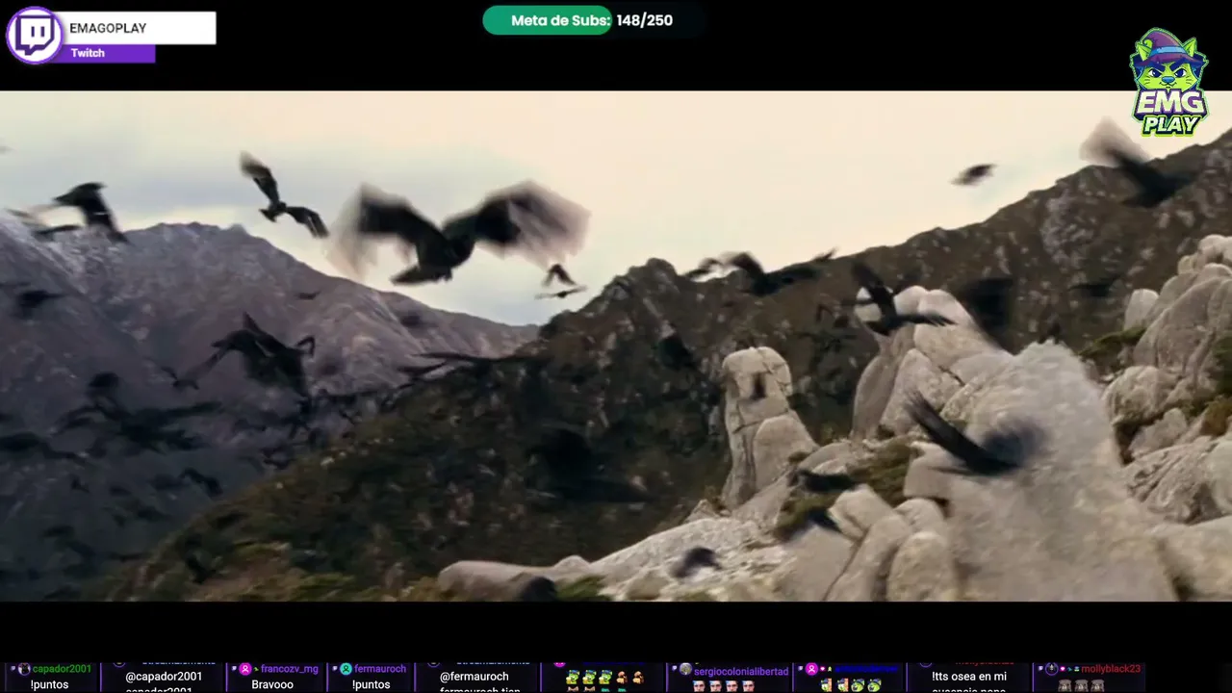
Task: Click the 148/250 sub goal counter
Action: (x=645, y=20)
